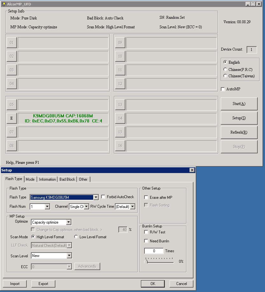Click the BurnIn Times input field

[x=154, y=251]
